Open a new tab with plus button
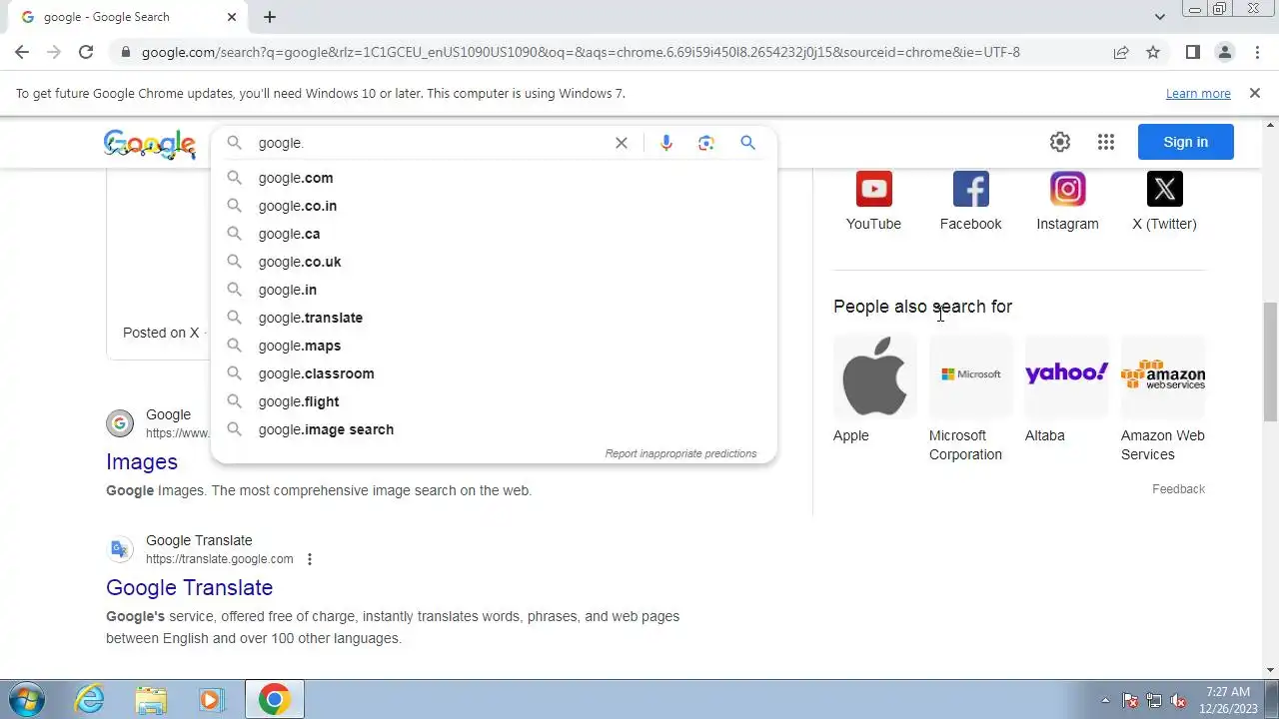 270,17
